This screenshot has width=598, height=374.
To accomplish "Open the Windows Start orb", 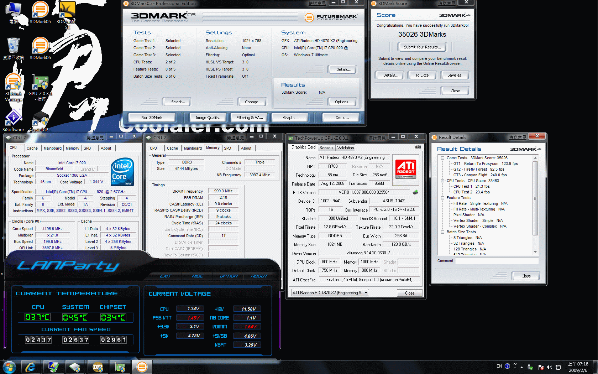I will 10,367.
